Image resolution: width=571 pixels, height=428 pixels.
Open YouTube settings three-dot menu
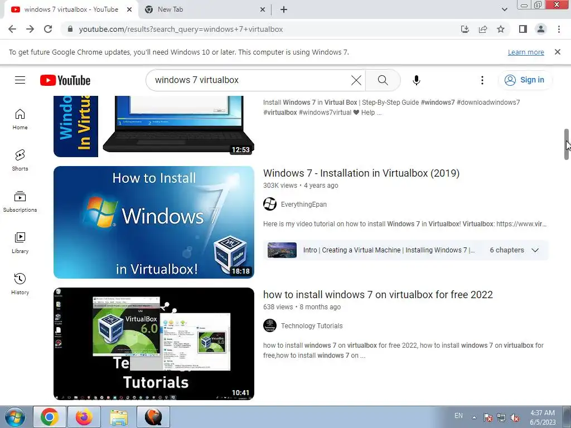pos(482,80)
